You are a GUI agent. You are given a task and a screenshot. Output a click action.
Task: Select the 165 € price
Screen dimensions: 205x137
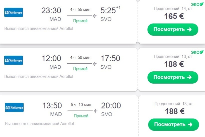pyautogui.click(x=174, y=17)
